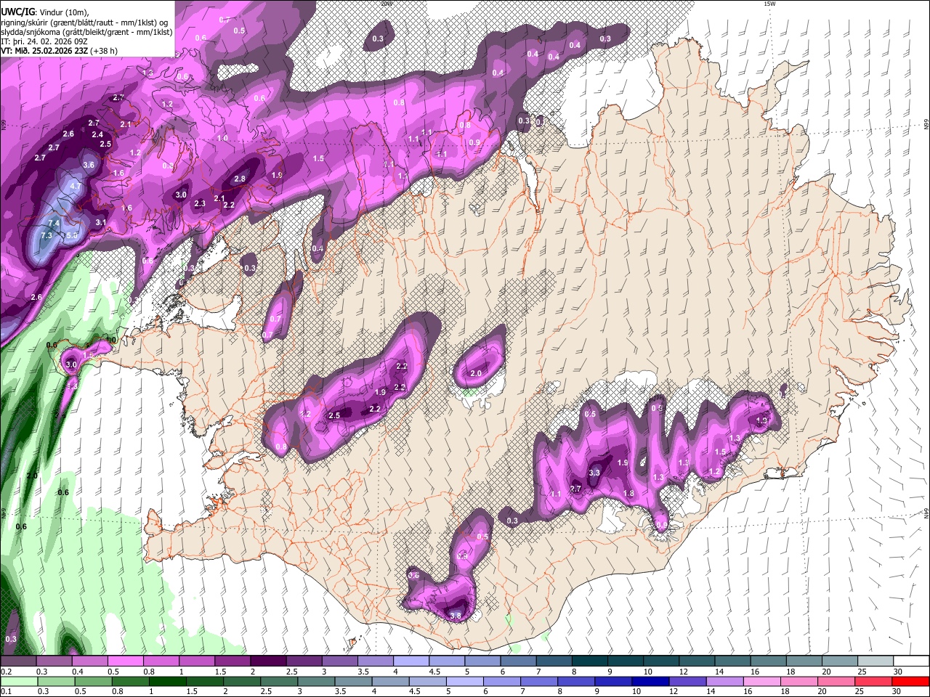Click the 1.0 precipitation value label

222,138
